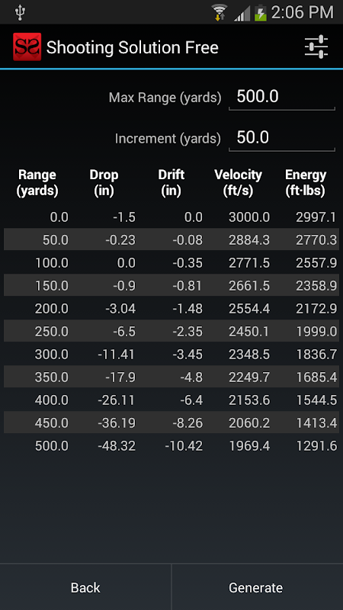Open settings sliders icon in action bar
Image resolution: width=343 pixels, height=610 pixels.
coord(316,47)
